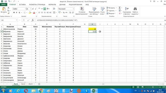Click the decrease decimal places icon
Screen dimensions: 166x93
(73, 13)
